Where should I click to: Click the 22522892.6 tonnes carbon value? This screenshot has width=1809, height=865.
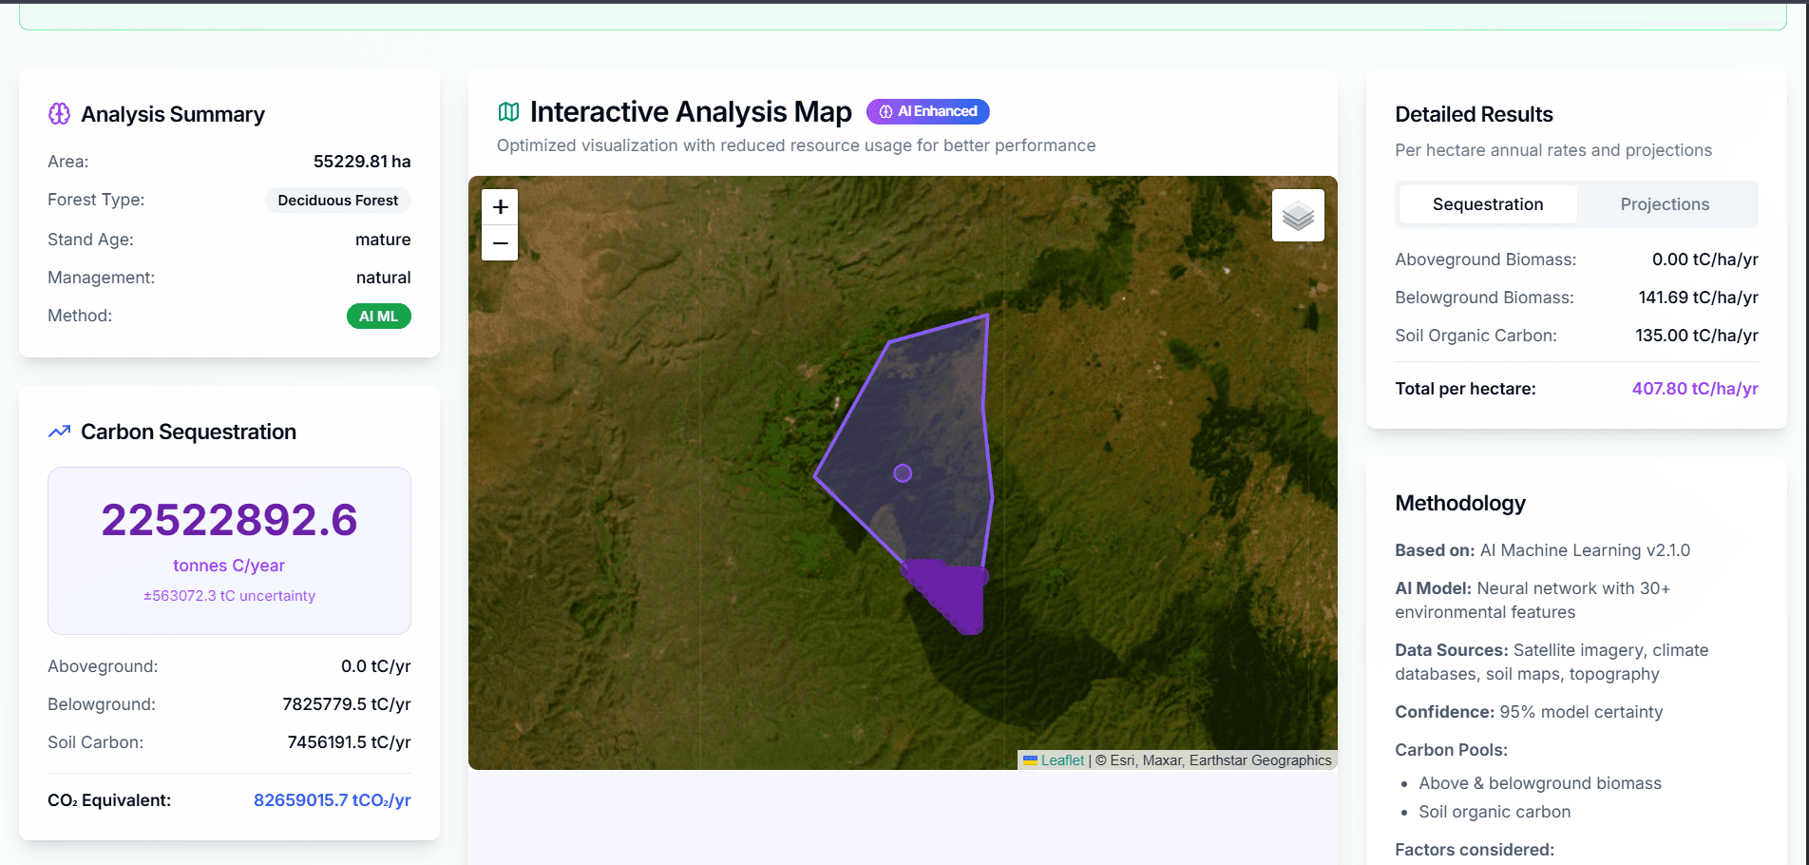(229, 520)
